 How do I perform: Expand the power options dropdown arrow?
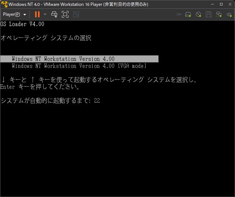(x=45, y=14)
